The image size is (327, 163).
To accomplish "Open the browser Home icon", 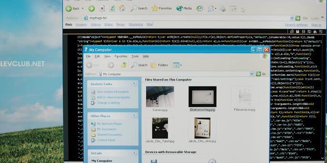I will pos(122,8).
